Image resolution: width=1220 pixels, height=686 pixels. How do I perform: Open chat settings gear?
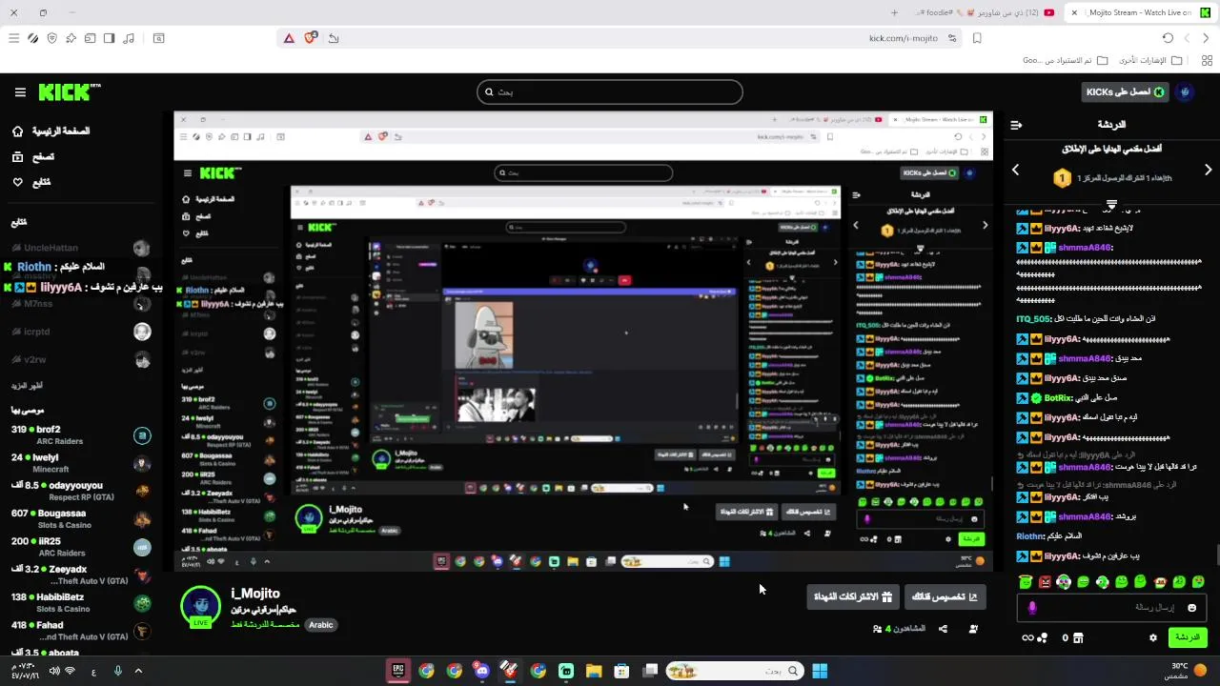[x=1153, y=637]
